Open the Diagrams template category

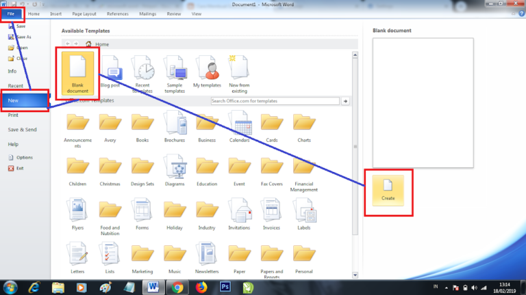coord(175,167)
